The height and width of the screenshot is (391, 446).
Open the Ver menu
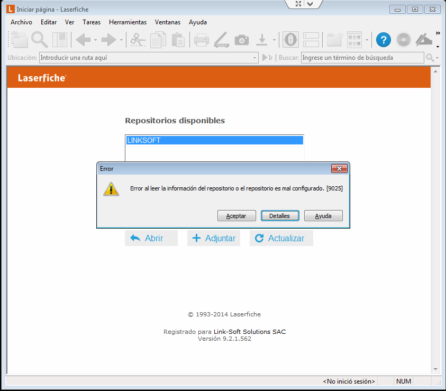point(69,22)
